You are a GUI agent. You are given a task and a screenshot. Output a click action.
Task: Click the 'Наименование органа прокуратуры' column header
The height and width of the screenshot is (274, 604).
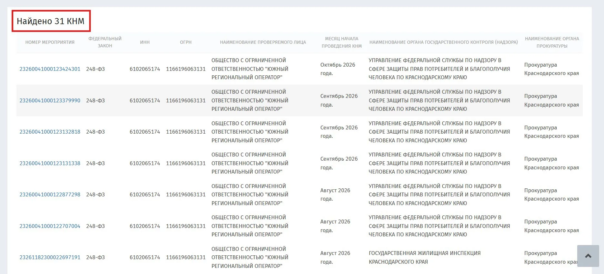coord(552,42)
